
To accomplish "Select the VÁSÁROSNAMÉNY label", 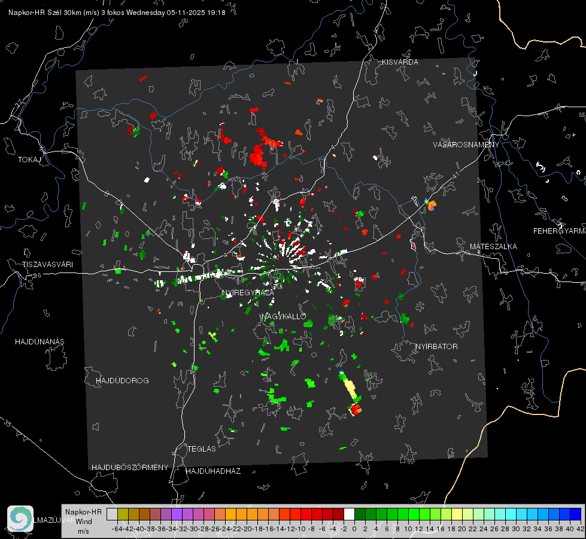I will 466,145.
